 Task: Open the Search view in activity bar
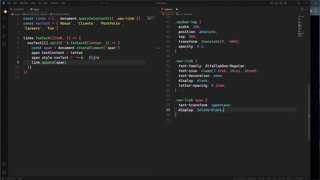(x=4, y=18)
